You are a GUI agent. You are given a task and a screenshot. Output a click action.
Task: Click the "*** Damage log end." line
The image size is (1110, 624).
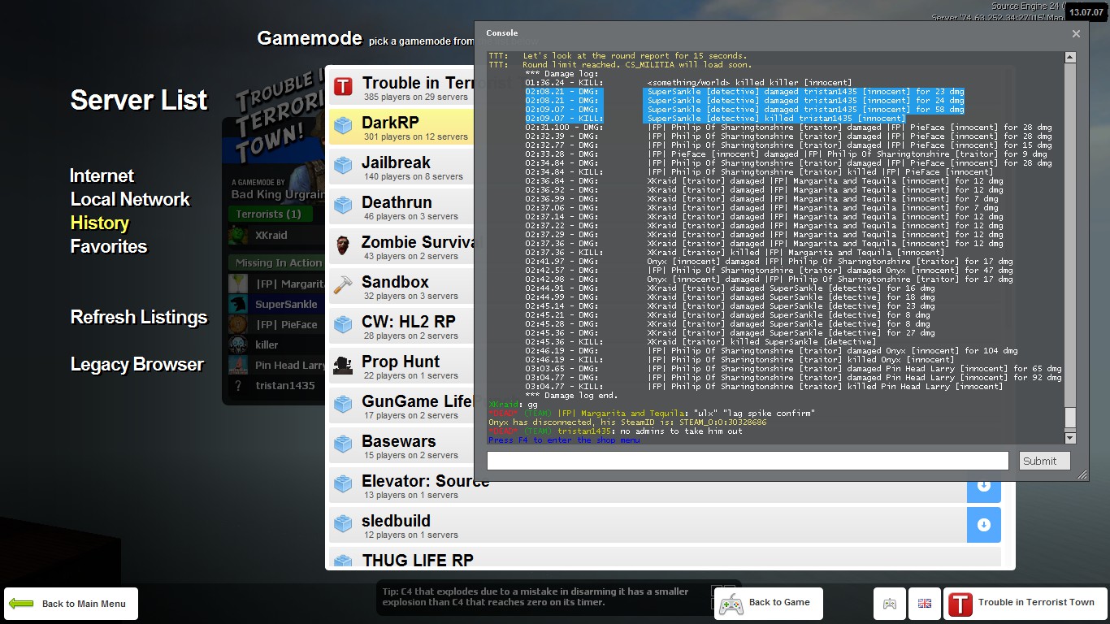coord(573,396)
